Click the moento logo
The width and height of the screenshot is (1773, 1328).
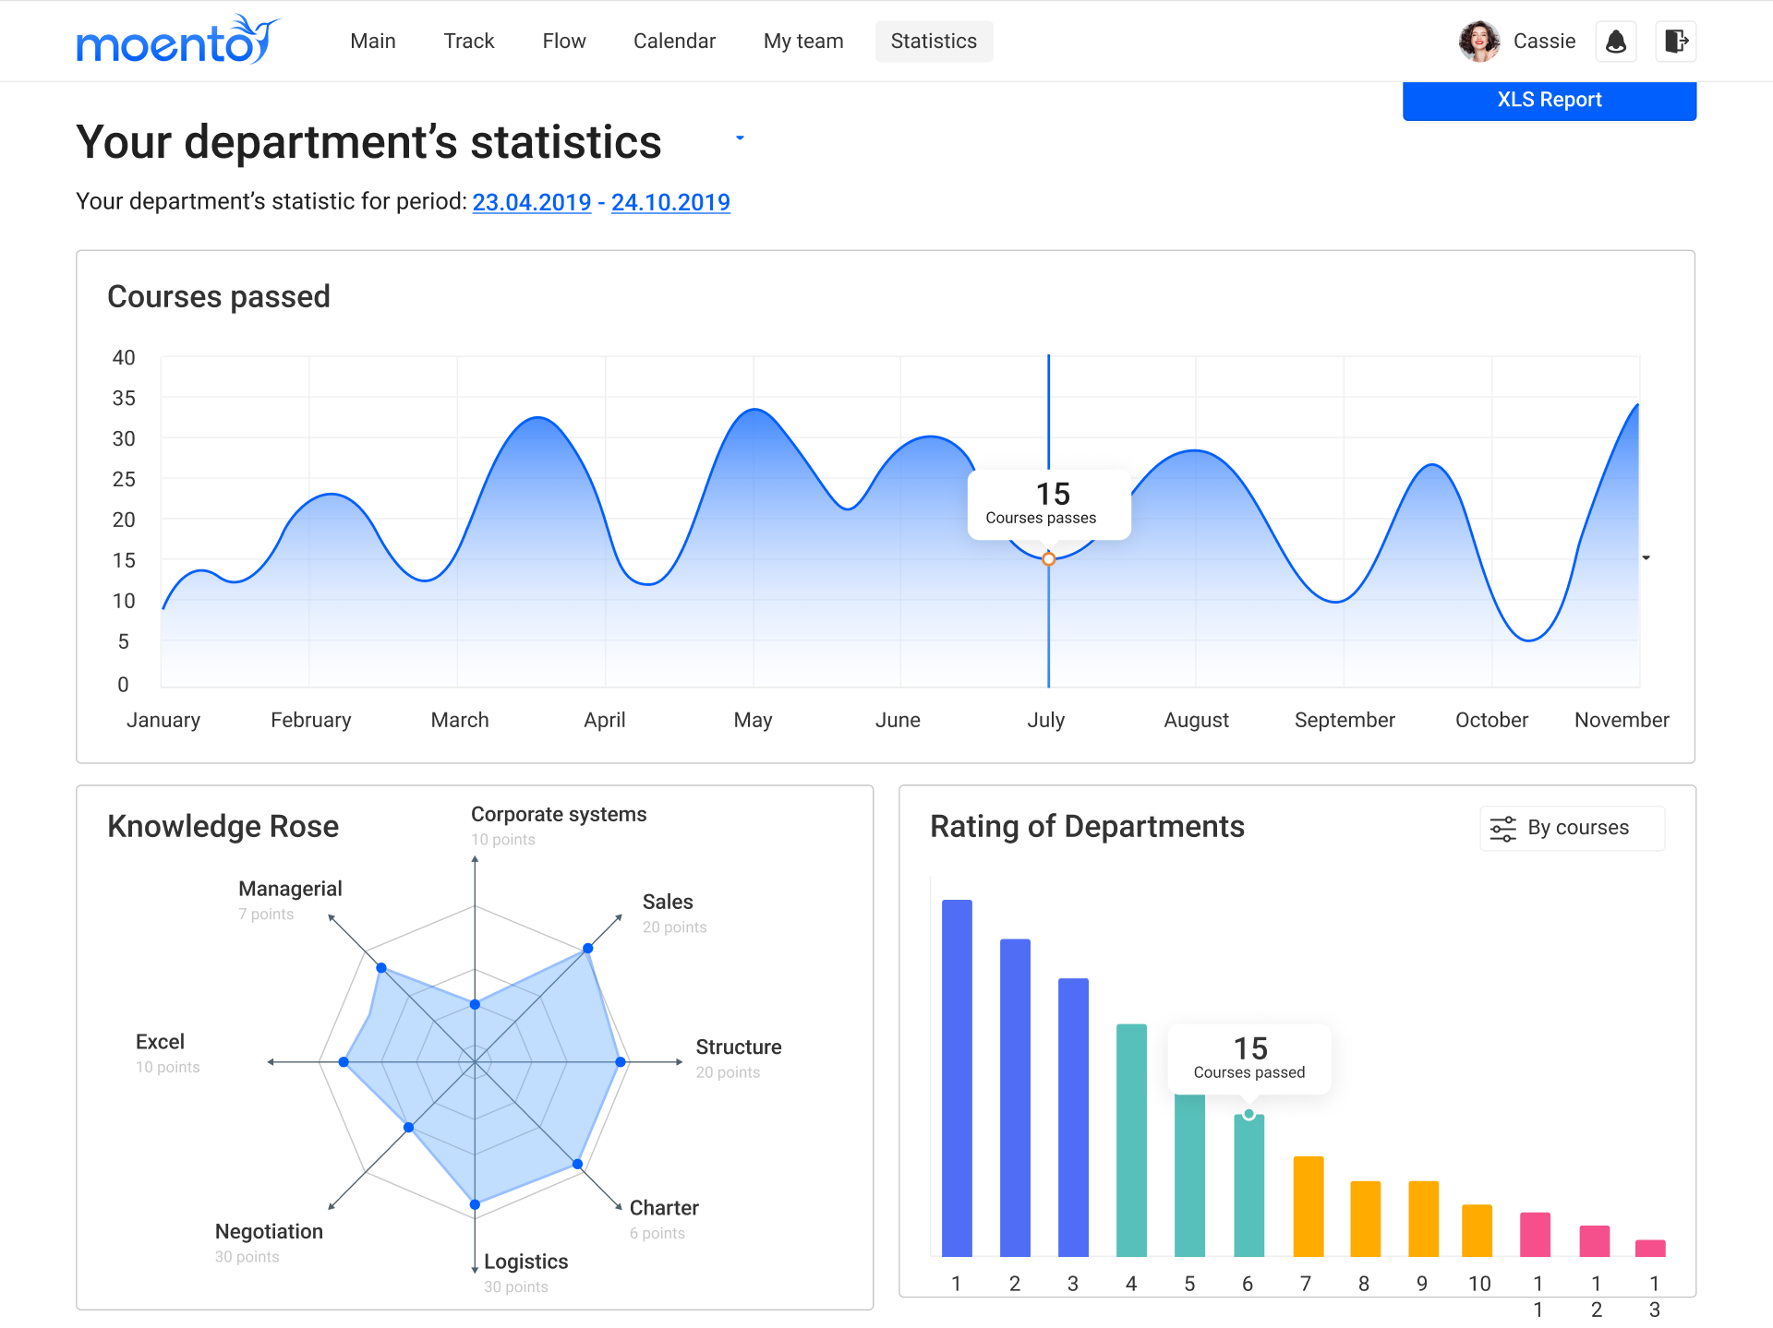(x=176, y=41)
